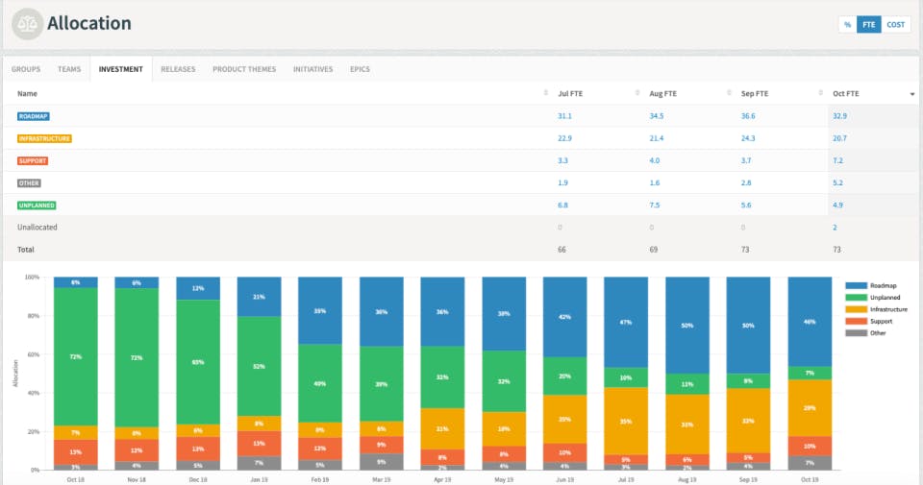Click the Infrastructure investment tag
923x485 pixels.
point(44,138)
